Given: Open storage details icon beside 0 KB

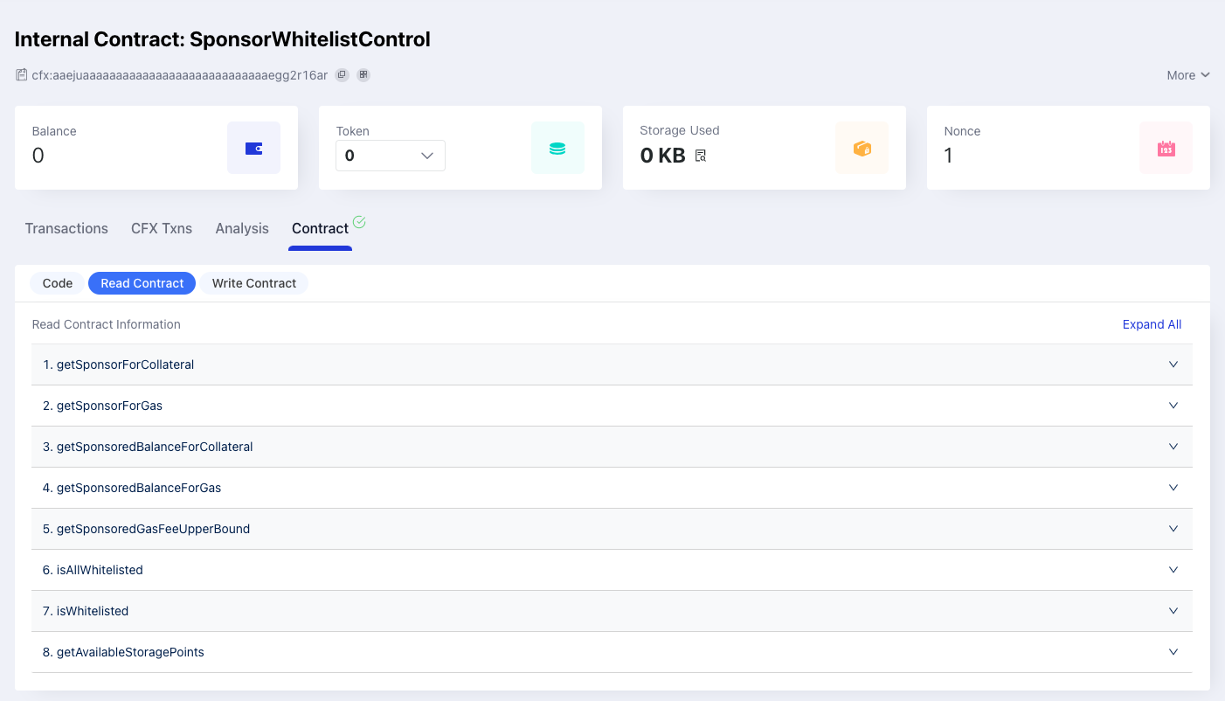Looking at the screenshot, I should (701, 156).
